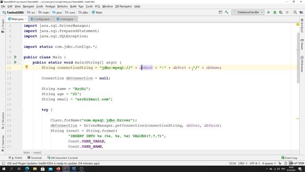This screenshot has width=305, height=172.
Task: Open the DB Navigator menu
Action: (123, 6)
